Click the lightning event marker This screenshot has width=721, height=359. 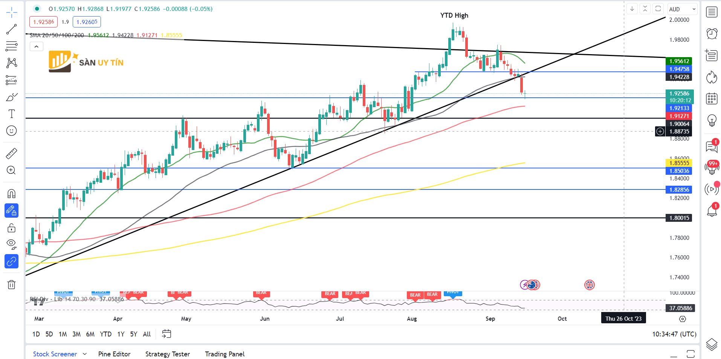click(x=524, y=285)
